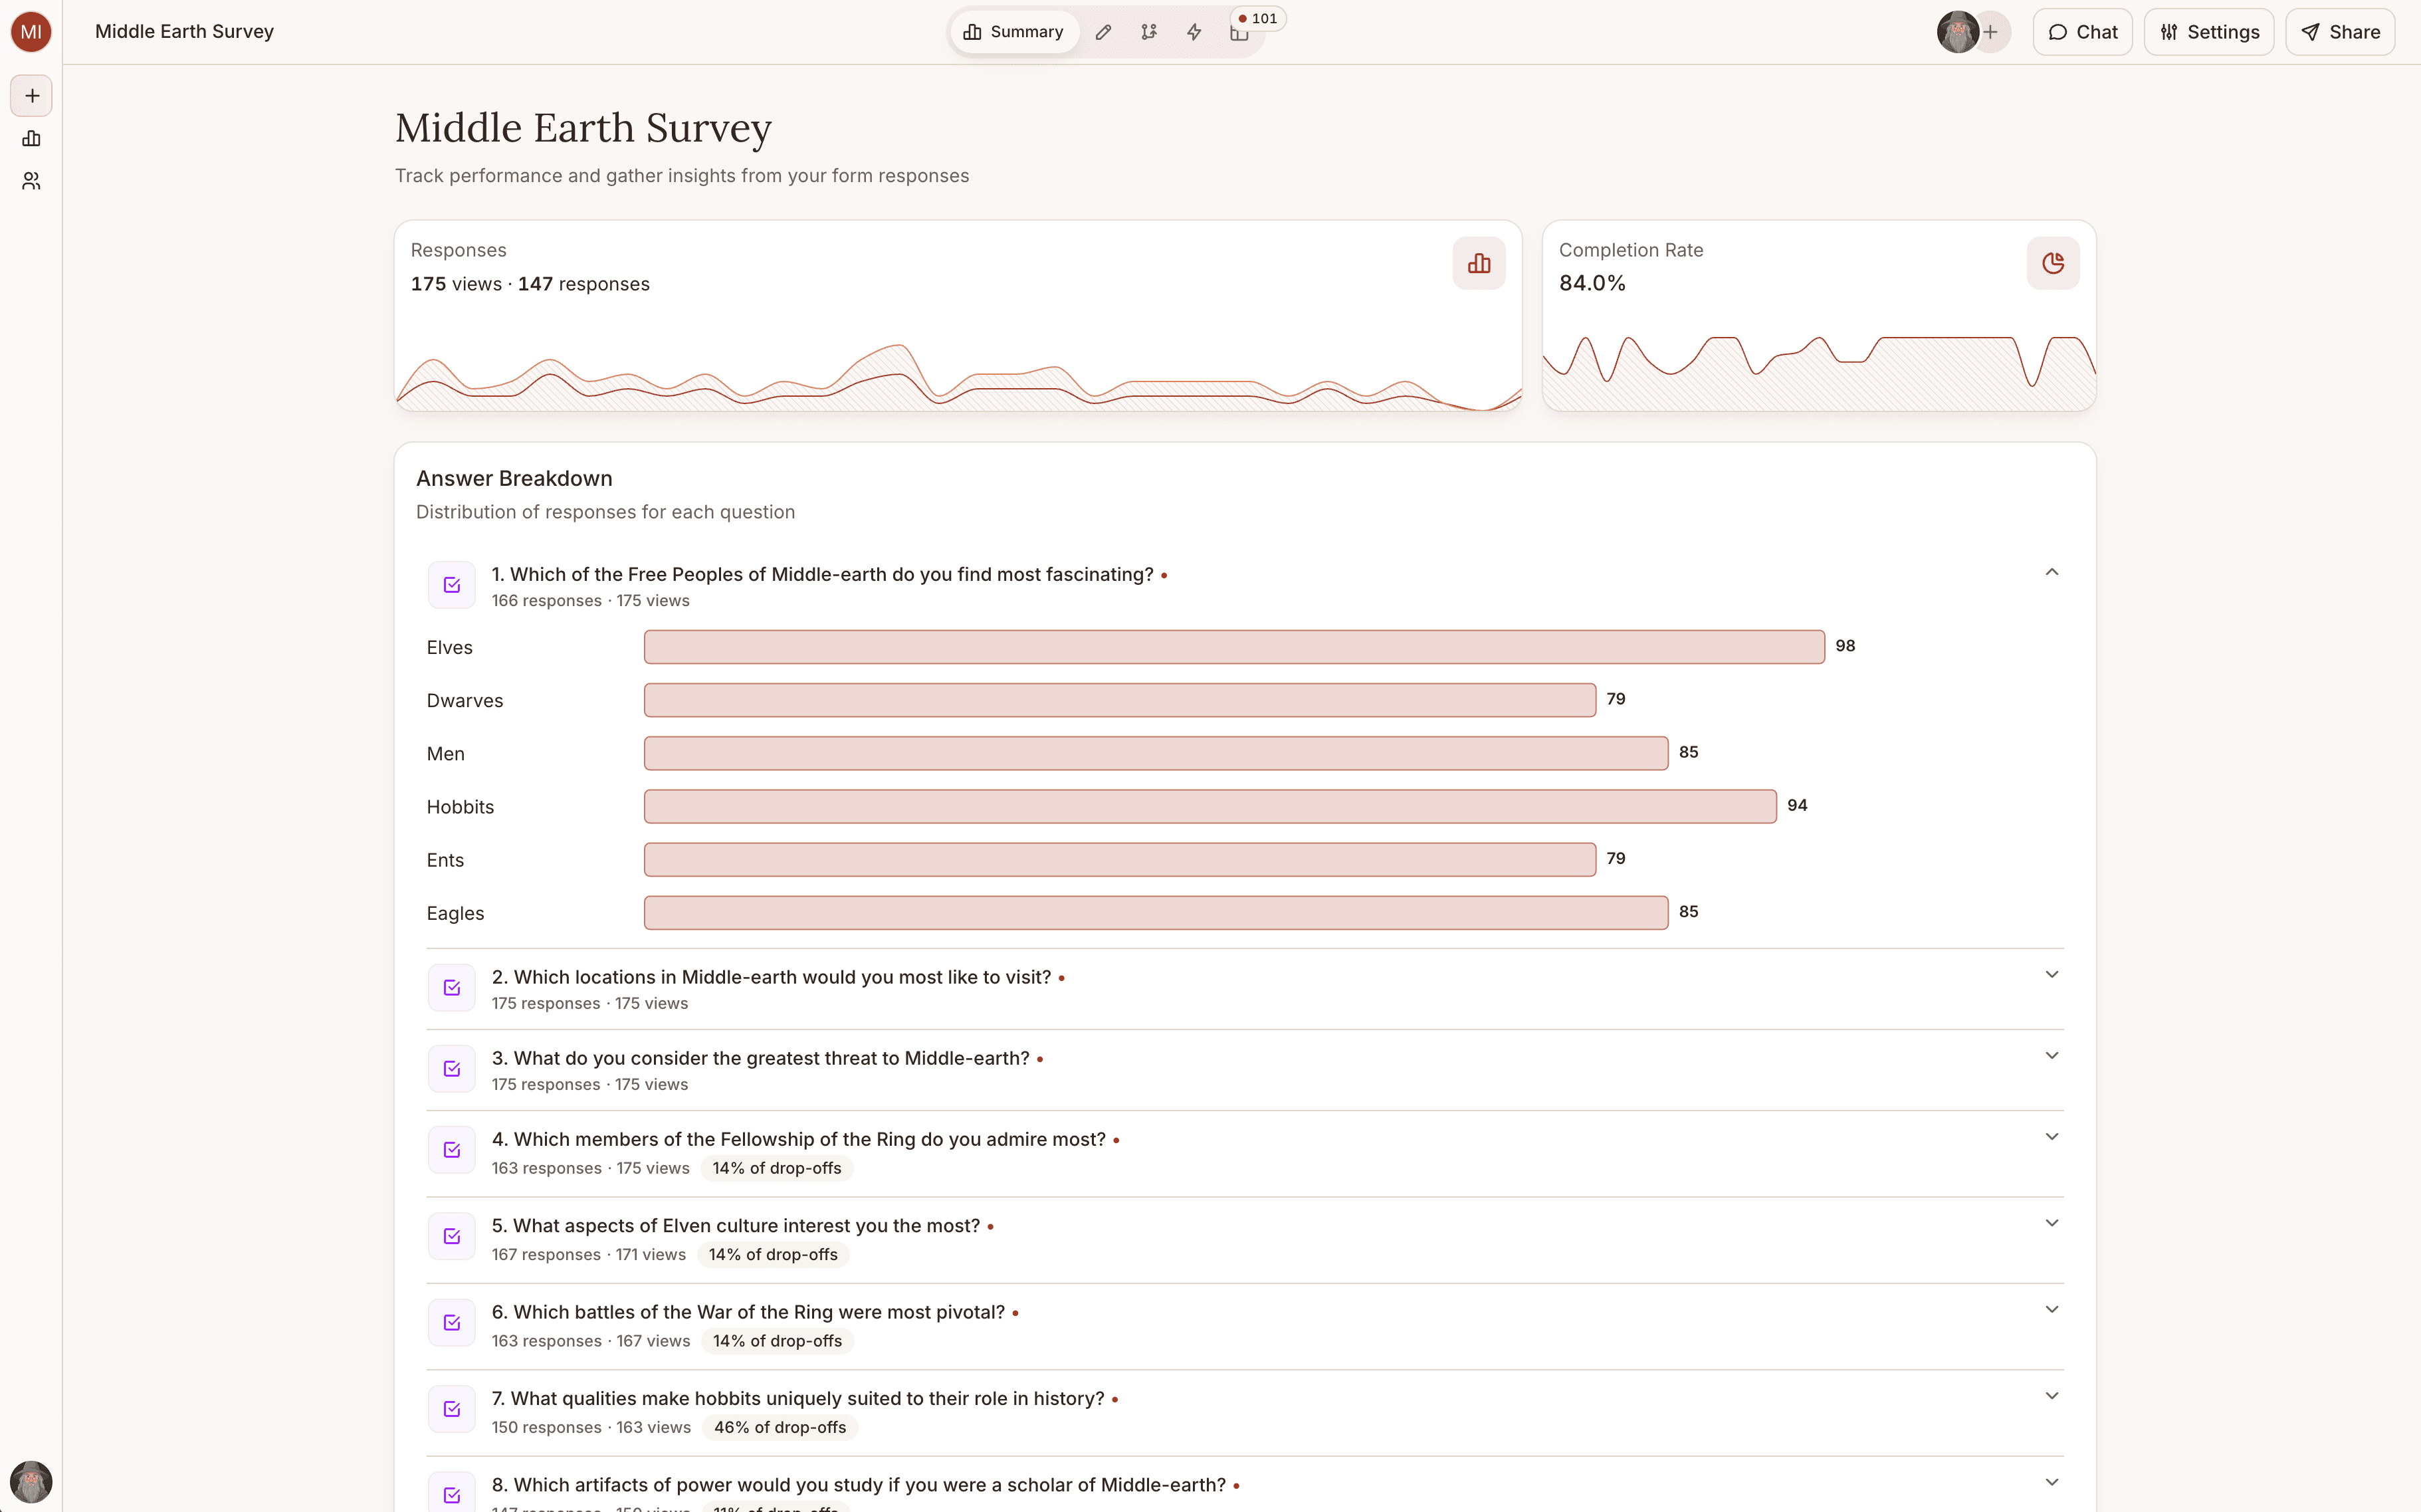
Task: Click the checkbox icon for question 2
Action: (452, 988)
